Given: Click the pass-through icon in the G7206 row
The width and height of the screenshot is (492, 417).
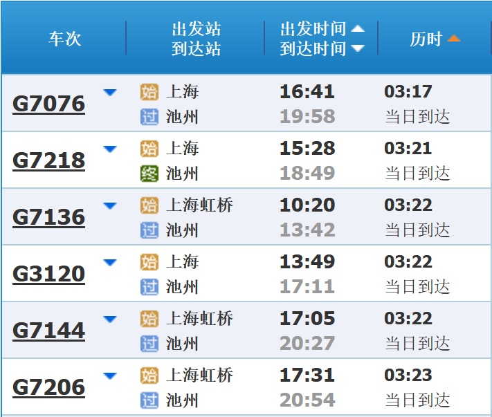Looking at the screenshot, I should tap(149, 400).
